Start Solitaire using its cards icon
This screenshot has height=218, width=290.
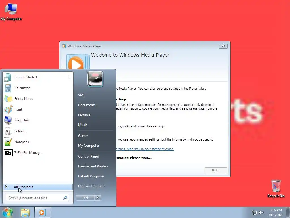pyautogui.click(x=8, y=131)
